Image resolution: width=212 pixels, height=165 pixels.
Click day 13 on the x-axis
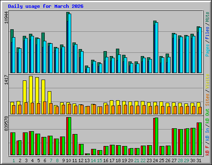tap(87, 160)
